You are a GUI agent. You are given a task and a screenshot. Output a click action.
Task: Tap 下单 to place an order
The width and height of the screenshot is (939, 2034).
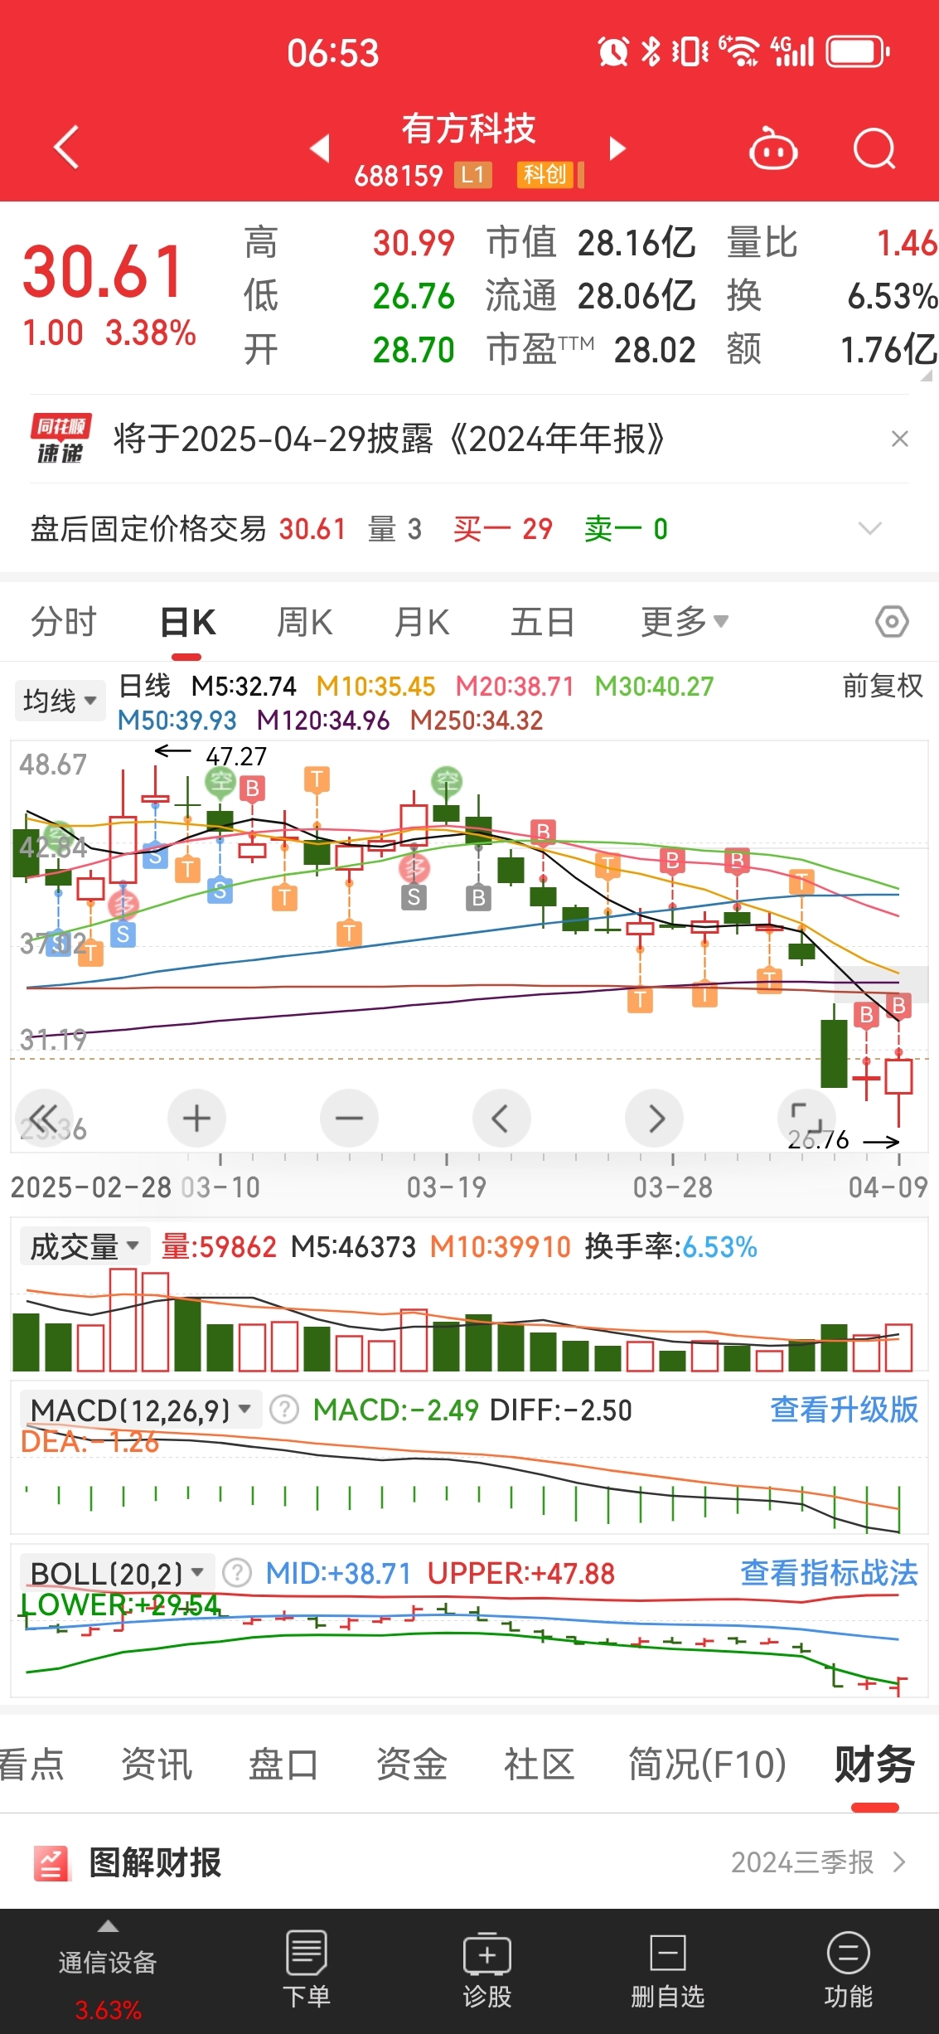307,1968
